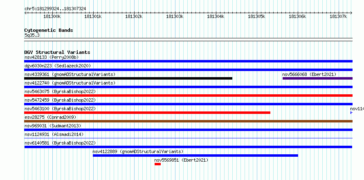The height and width of the screenshot is (180, 364).
Task: Click the blue bar under nsv4122740
Action: tap(188, 87)
